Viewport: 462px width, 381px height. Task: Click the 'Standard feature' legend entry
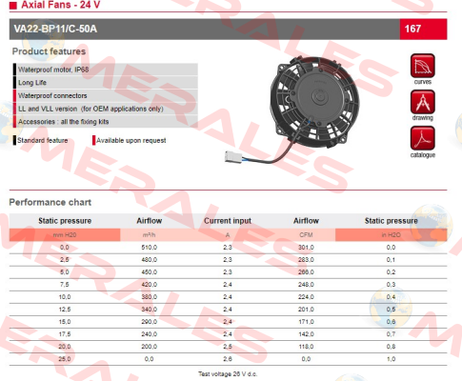(40, 140)
